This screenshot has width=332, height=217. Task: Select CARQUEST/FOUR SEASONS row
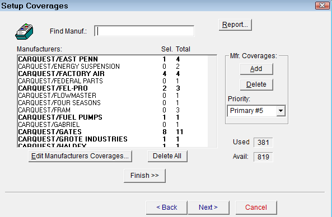(113, 102)
